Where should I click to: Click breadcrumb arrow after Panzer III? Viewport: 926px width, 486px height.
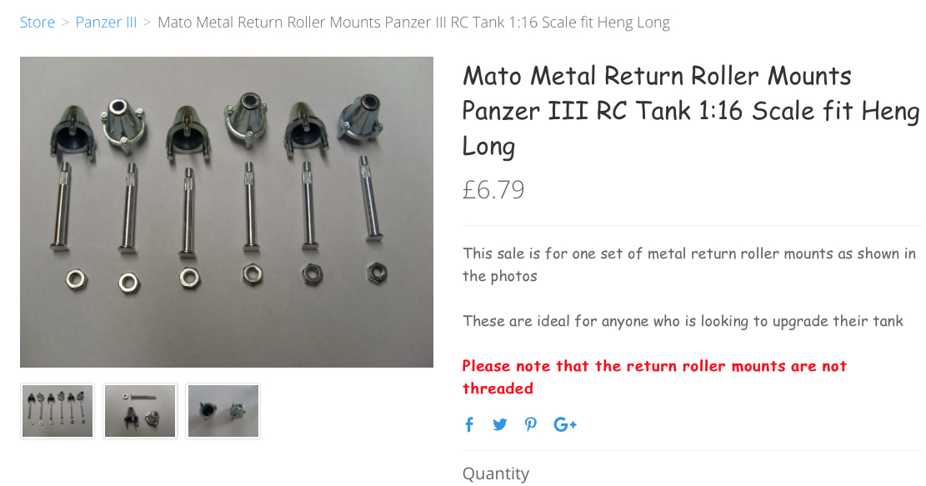click(147, 23)
